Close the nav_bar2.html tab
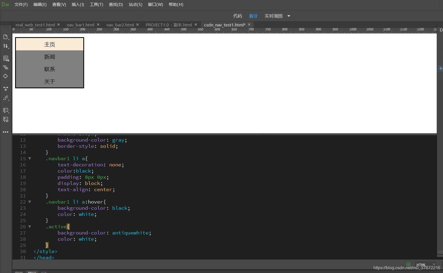The width and height of the screenshot is (443, 273). 138,24
